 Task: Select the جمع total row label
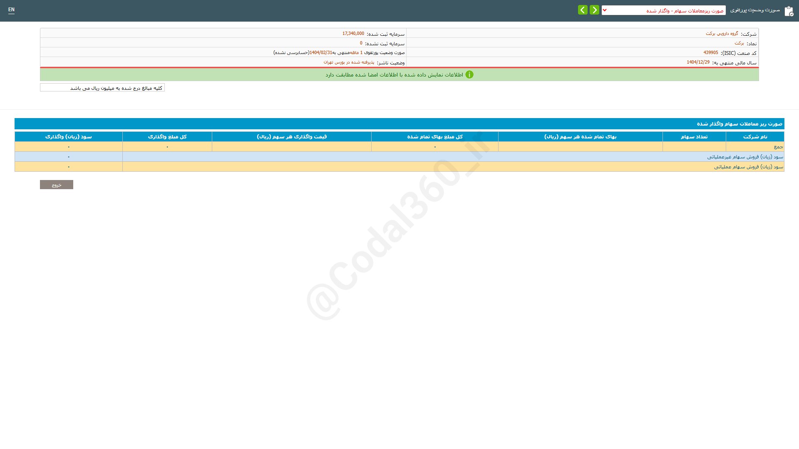tap(778, 147)
